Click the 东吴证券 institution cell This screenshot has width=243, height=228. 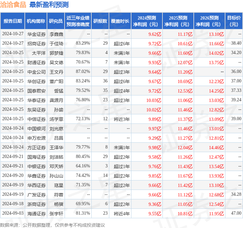click(37, 110)
